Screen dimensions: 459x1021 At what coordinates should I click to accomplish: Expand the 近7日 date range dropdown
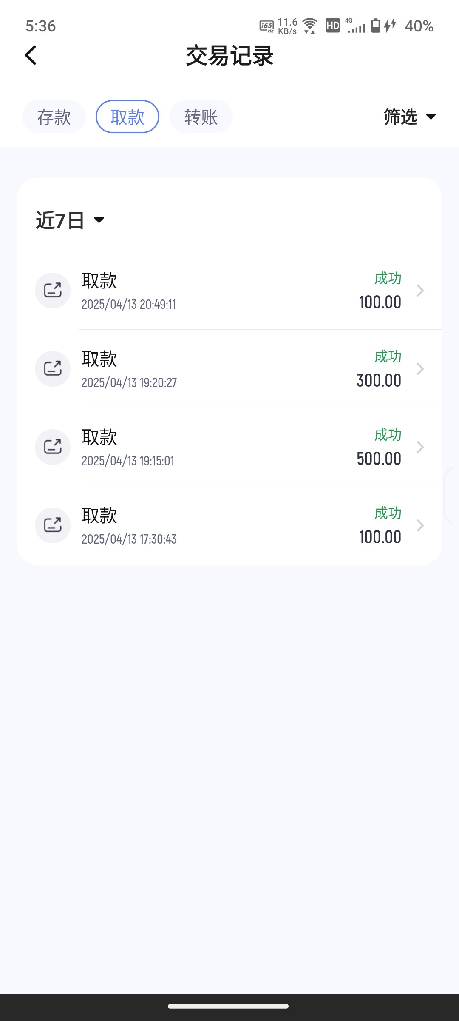(70, 220)
